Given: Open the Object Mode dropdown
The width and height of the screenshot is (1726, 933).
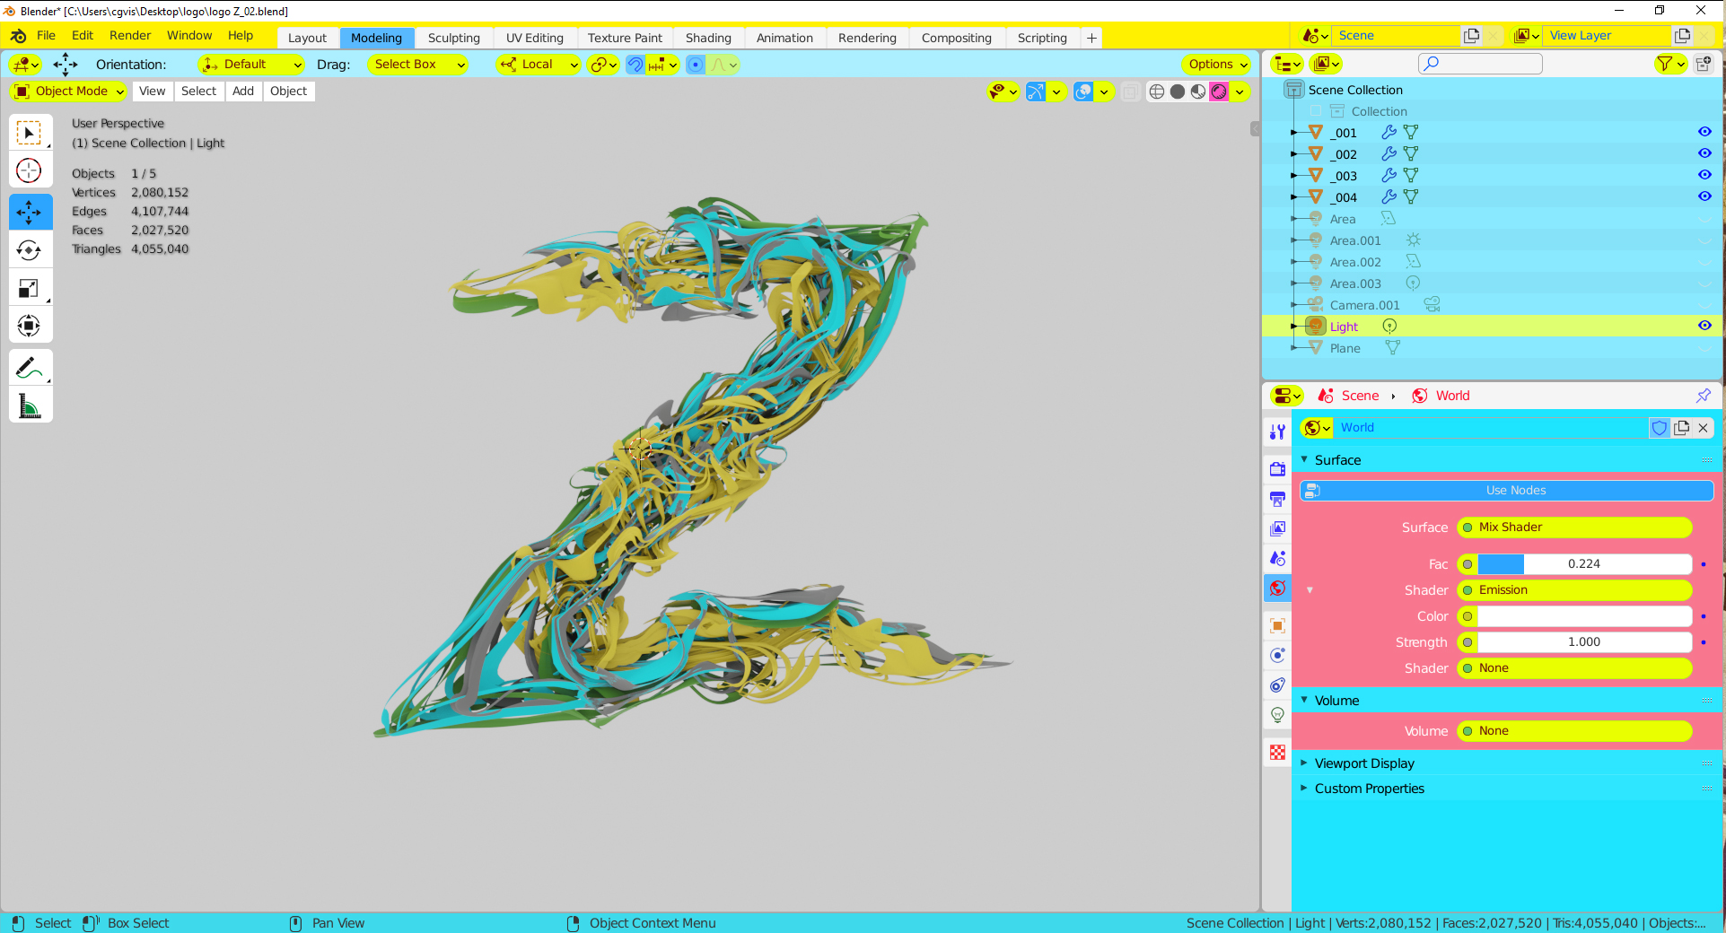Looking at the screenshot, I should [69, 91].
